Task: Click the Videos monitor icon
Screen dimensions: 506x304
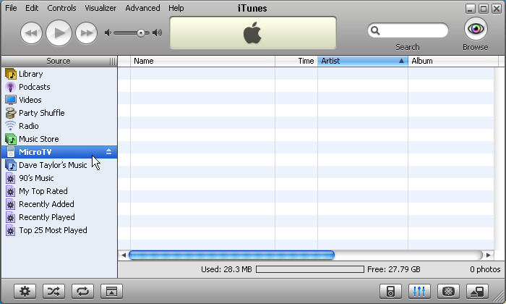Action: click(x=10, y=100)
